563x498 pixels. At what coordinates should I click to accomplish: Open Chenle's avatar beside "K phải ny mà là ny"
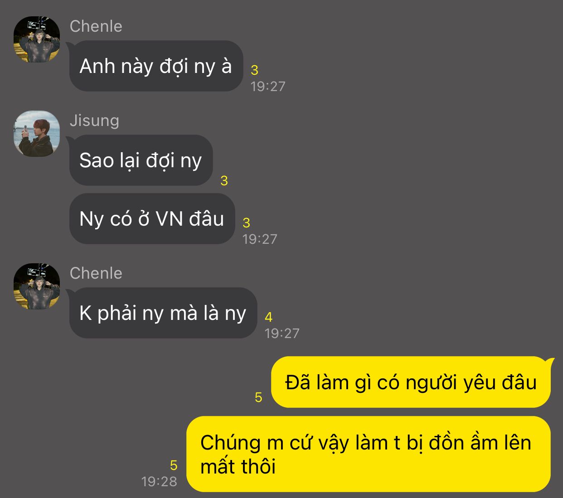point(37,286)
